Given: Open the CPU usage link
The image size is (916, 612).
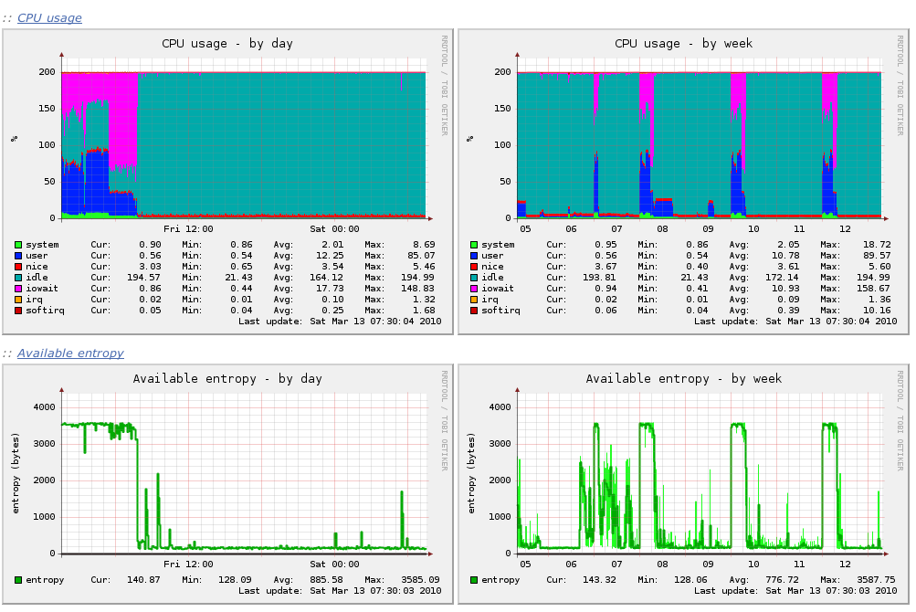Looking at the screenshot, I should pos(49,18).
